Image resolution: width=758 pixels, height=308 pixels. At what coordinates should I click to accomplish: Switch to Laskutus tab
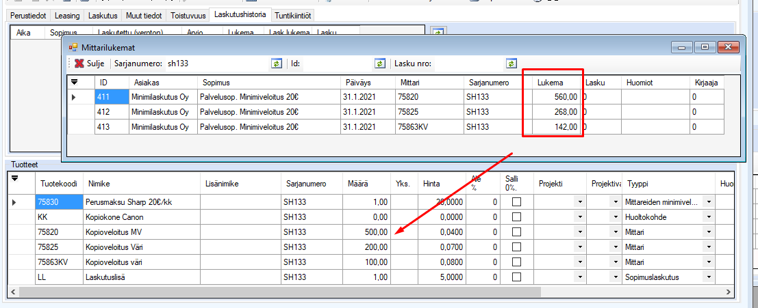click(x=103, y=16)
